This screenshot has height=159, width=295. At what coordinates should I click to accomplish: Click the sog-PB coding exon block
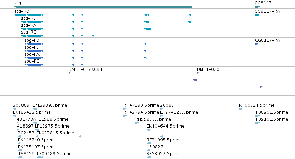(x=34, y=51)
